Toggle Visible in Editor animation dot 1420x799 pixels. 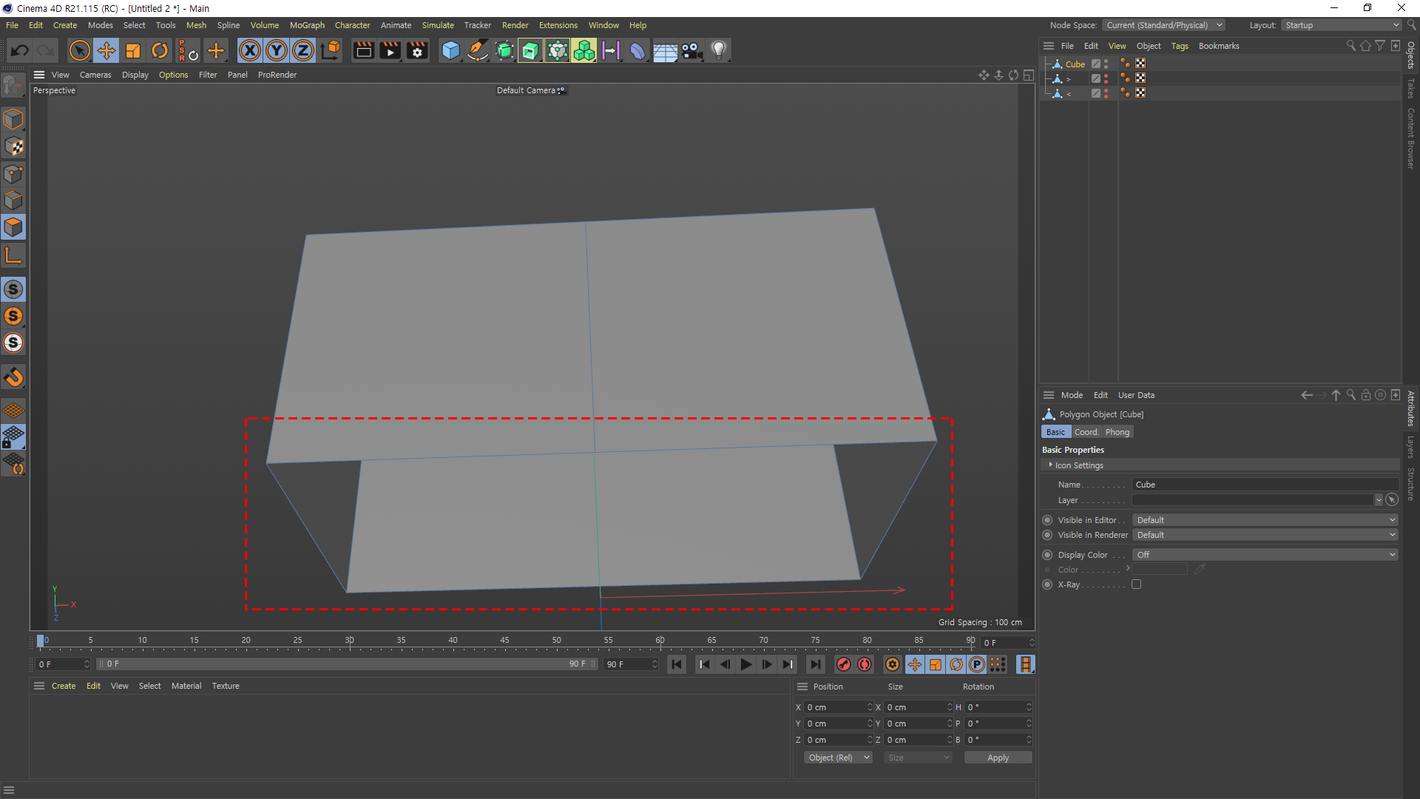coord(1047,520)
